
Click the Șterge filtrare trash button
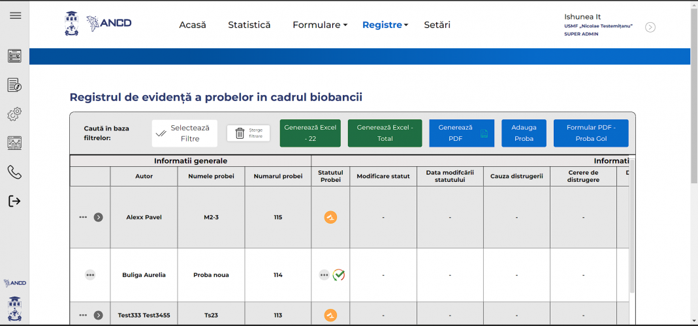(248, 133)
